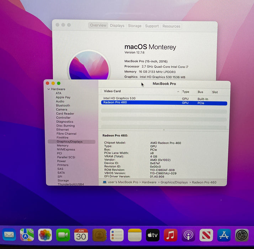Select ATA in the sidebar
Screen dimensions: 254x249
(58, 93)
